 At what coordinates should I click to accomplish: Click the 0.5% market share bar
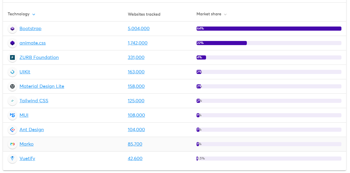(x=269, y=159)
